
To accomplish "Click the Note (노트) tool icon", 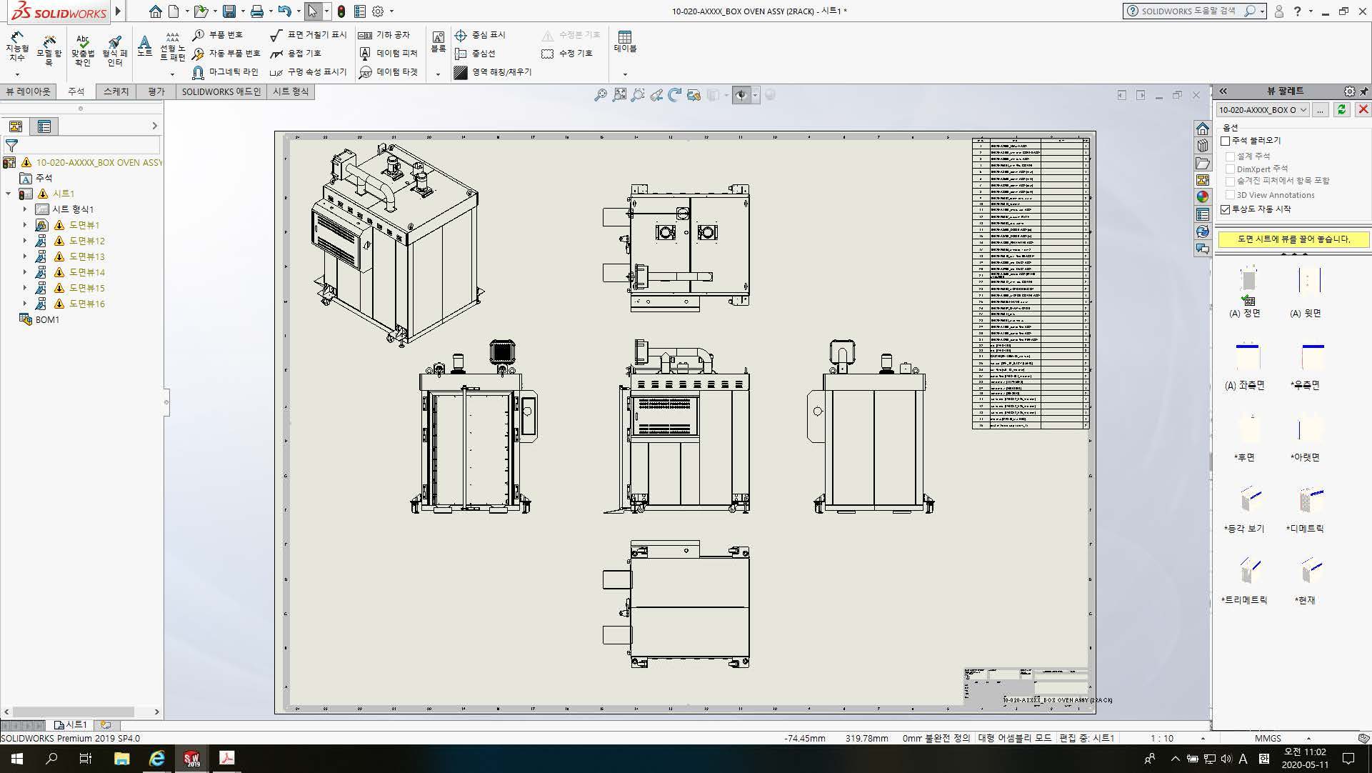I will tap(145, 46).
